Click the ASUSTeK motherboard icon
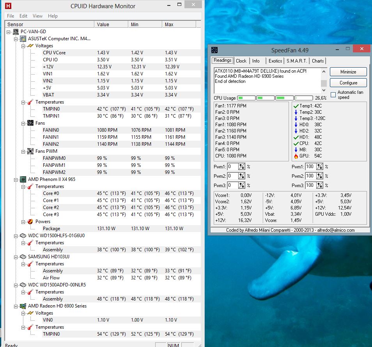 (x=23, y=39)
